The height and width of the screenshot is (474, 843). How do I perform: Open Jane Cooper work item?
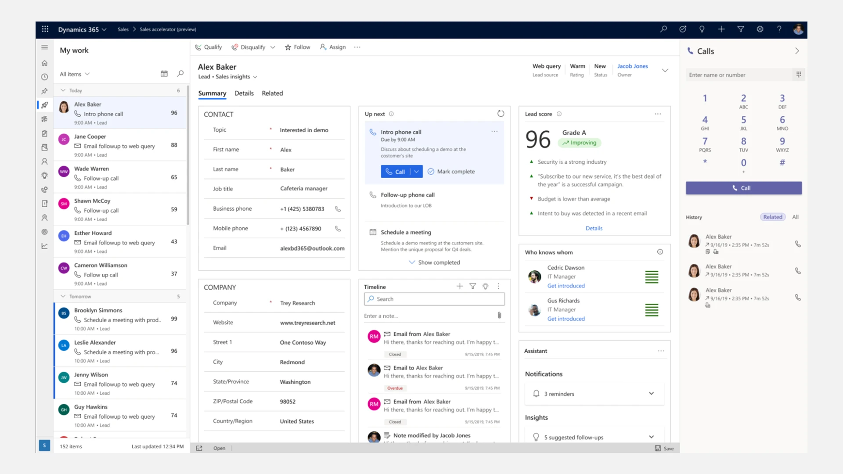[120, 145]
